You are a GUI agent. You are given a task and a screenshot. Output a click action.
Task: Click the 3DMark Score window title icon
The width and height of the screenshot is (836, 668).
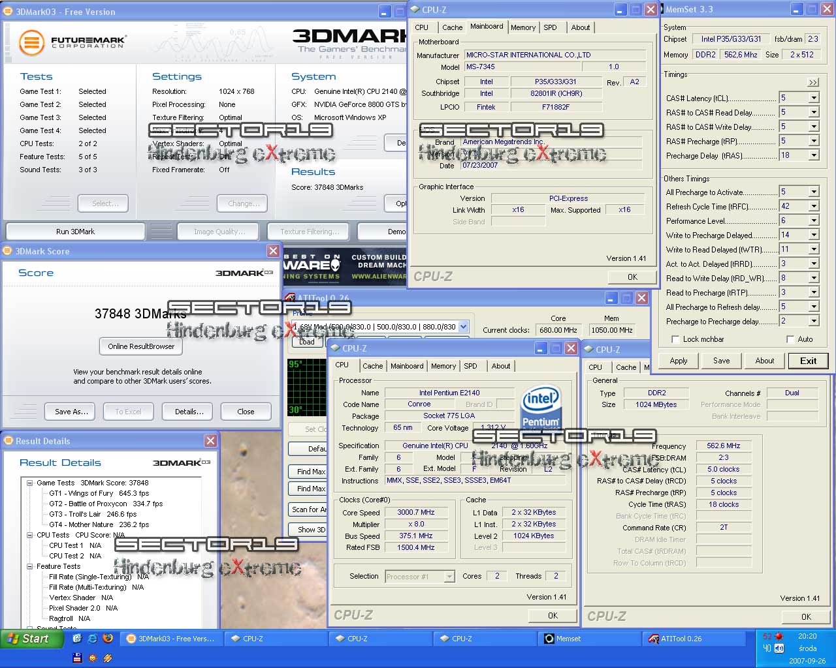pyautogui.click(x=8, y=250)
